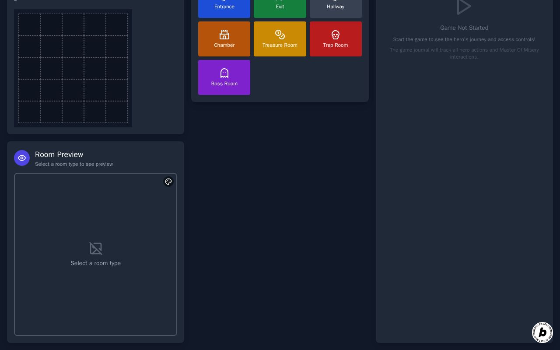Click the ghost icon on Boss Room
The width and height of the screenshot is (560, 350).
[224, 73]
